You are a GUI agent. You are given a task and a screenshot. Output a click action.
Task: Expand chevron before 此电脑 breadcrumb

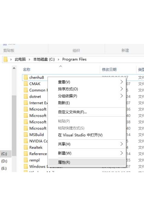click(11, 59)
